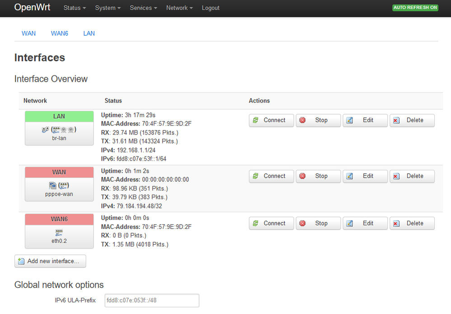The width and height of the screenshot is (451, 314).
Task: Click the Add new interface icon
Action: (x=21, y=261)
